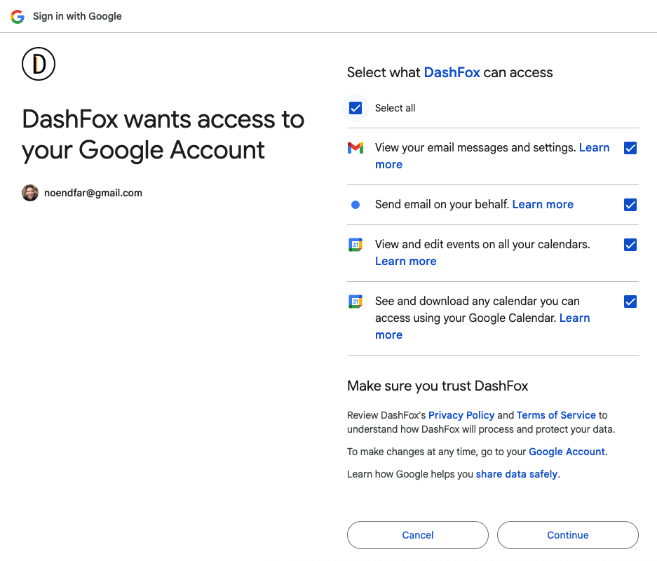Click the noendfar@gmail.com email address
Image resolution: width=657 pixels, height=561 pixels.
click(x=93, y=193)
